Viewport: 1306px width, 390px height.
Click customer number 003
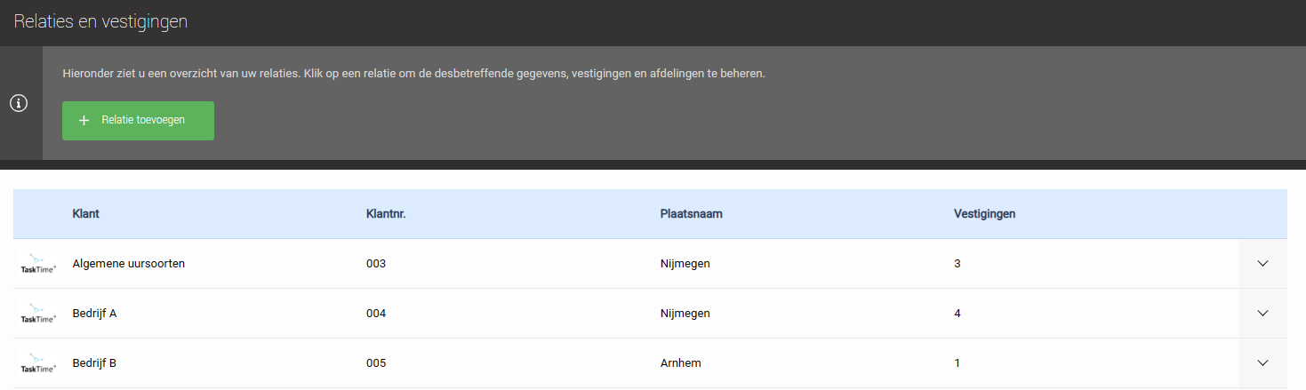click(376, 264)
